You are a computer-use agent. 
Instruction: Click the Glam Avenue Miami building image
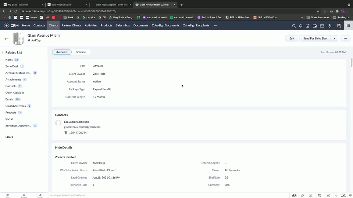tap(18, 38)
